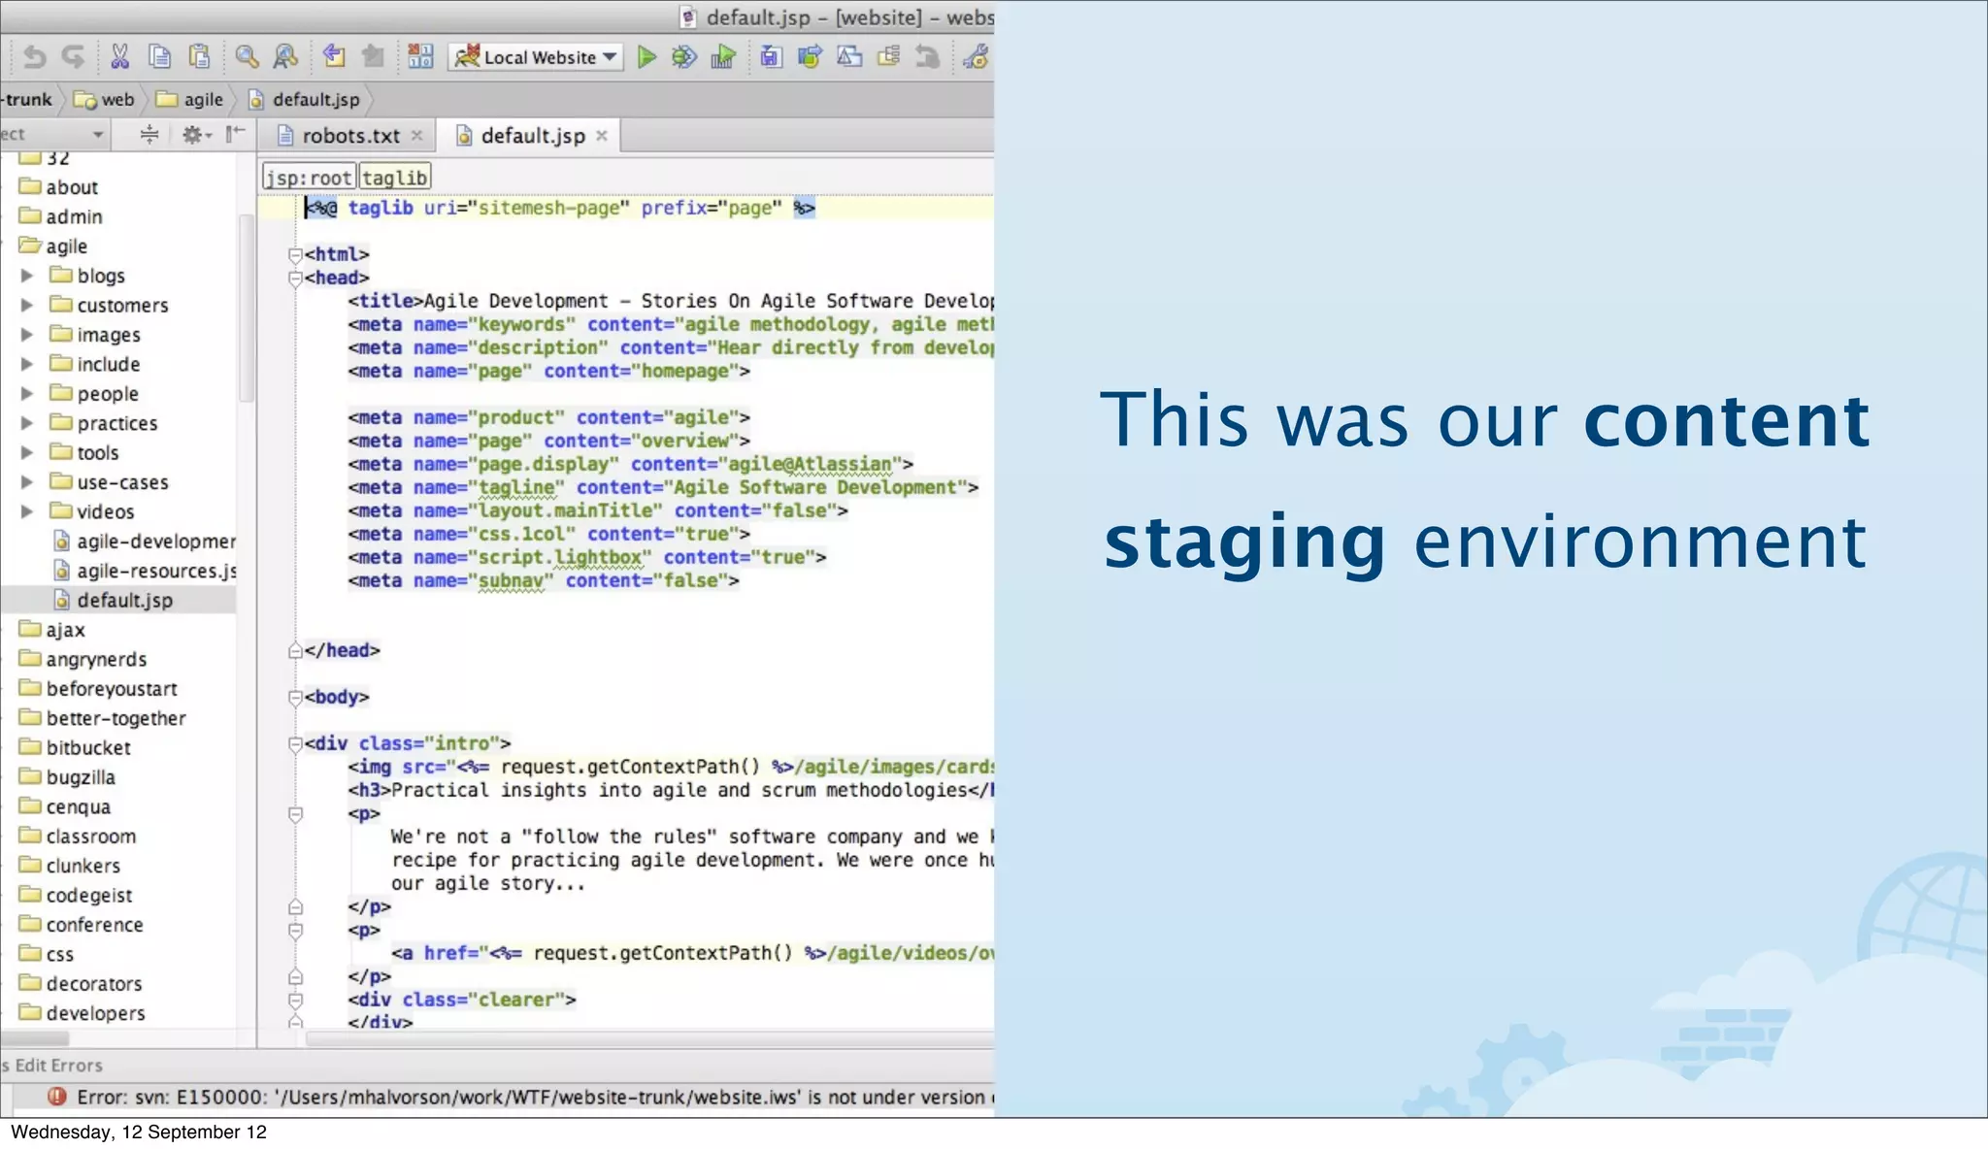Open Find with the magnifier icon
This screenshot has width=1988, height=1149.
247,57
